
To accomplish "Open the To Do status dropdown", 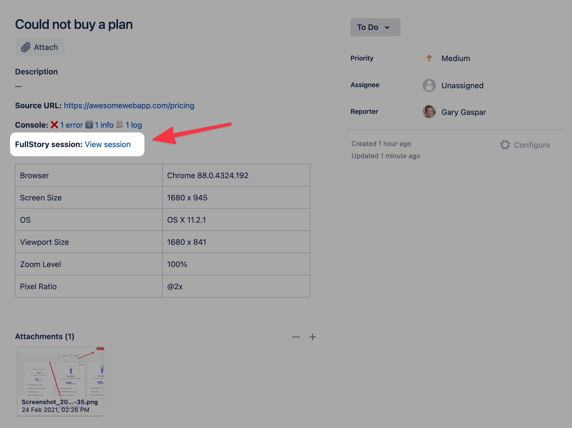I will point(375,27).
